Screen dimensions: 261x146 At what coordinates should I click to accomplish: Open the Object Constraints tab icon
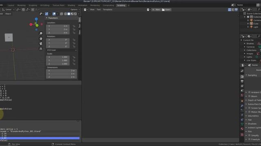coord(242,120)
